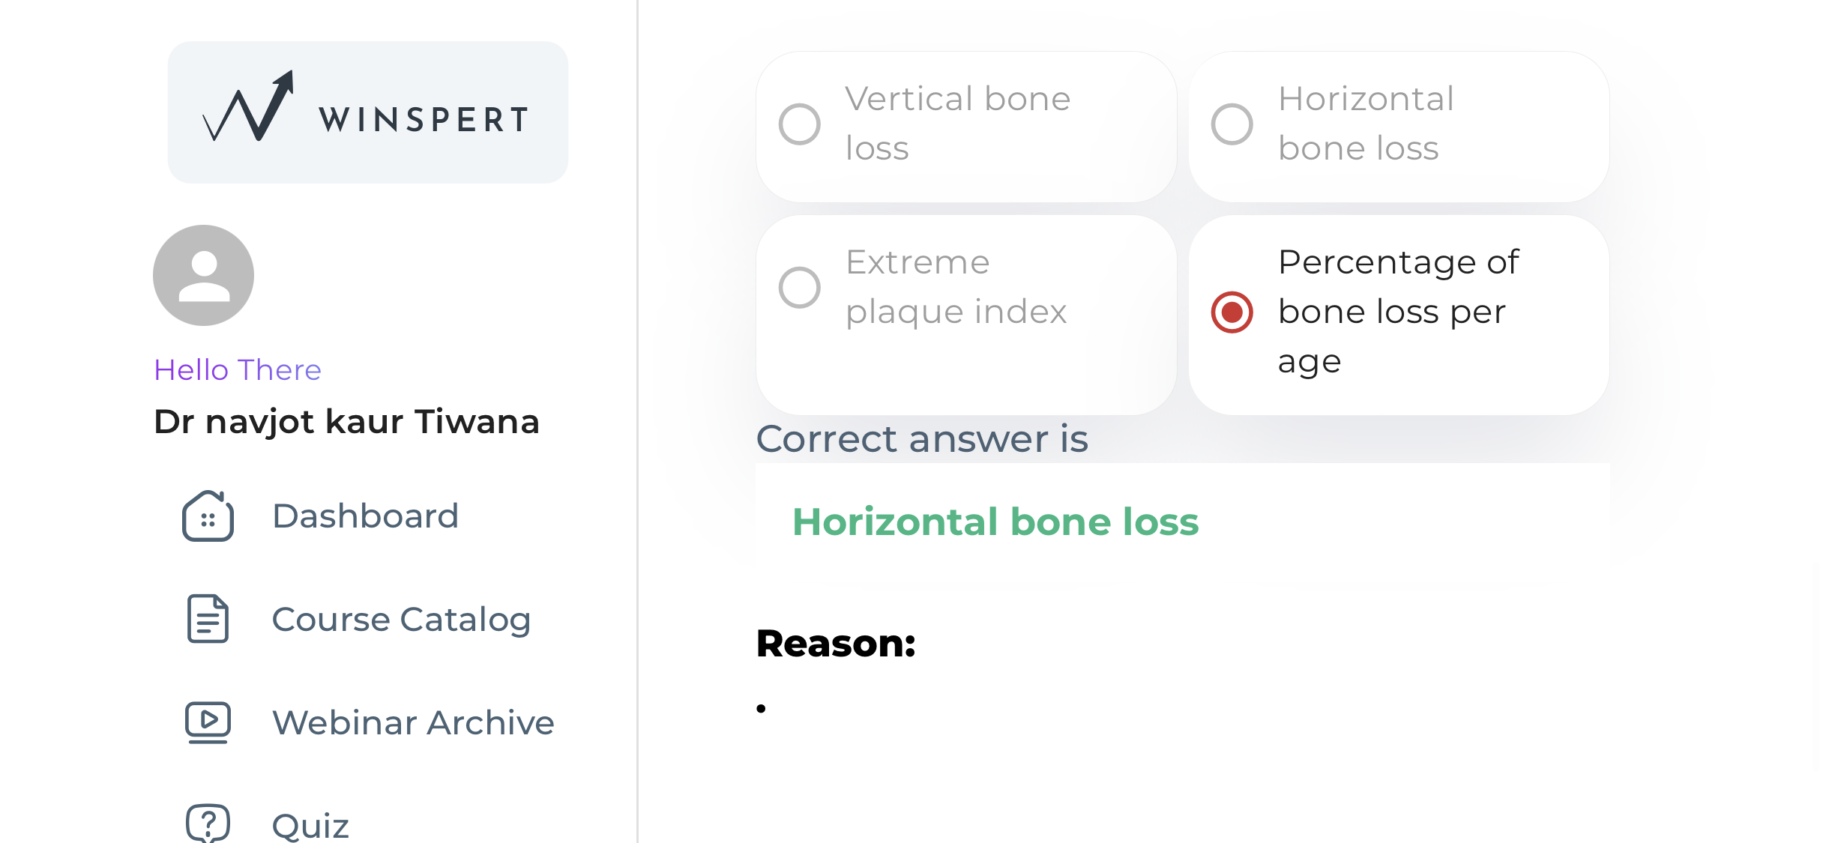Select the Extreme plaque index radio button
The height and width of the screenshot is (843, 1826).
[799, 287]
